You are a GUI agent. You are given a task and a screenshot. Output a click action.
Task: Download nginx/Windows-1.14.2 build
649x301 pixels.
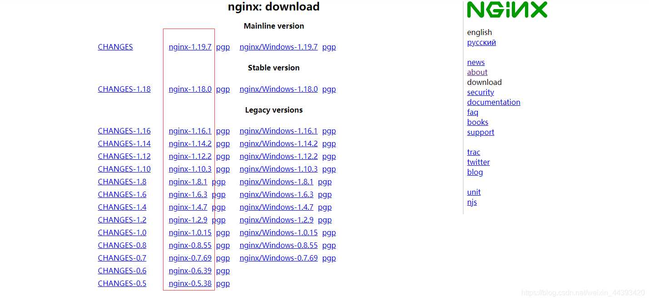pos(278,143)
